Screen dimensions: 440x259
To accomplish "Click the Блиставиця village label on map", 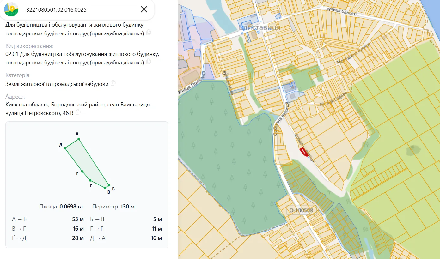I will pos(260,28).
